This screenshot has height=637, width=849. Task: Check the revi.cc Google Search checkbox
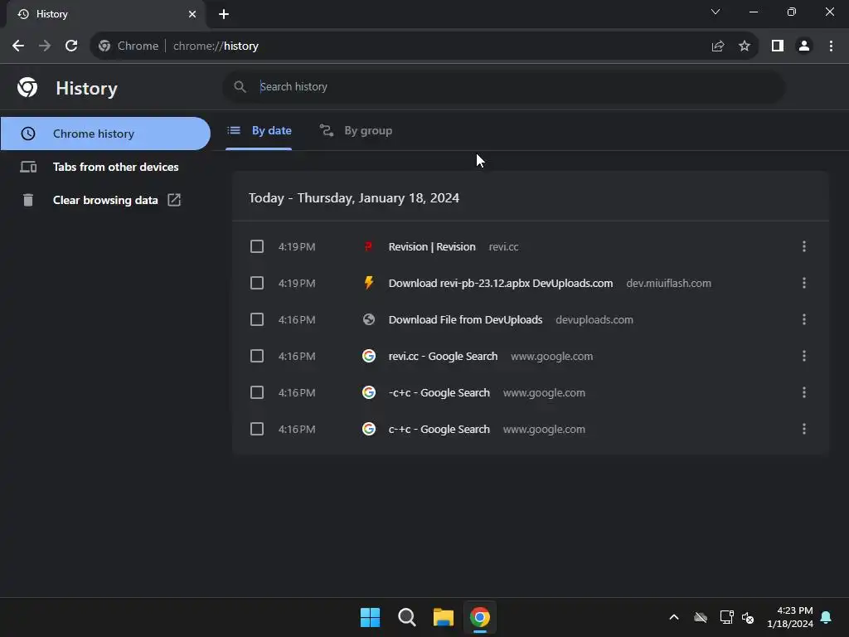pos(257,356)
